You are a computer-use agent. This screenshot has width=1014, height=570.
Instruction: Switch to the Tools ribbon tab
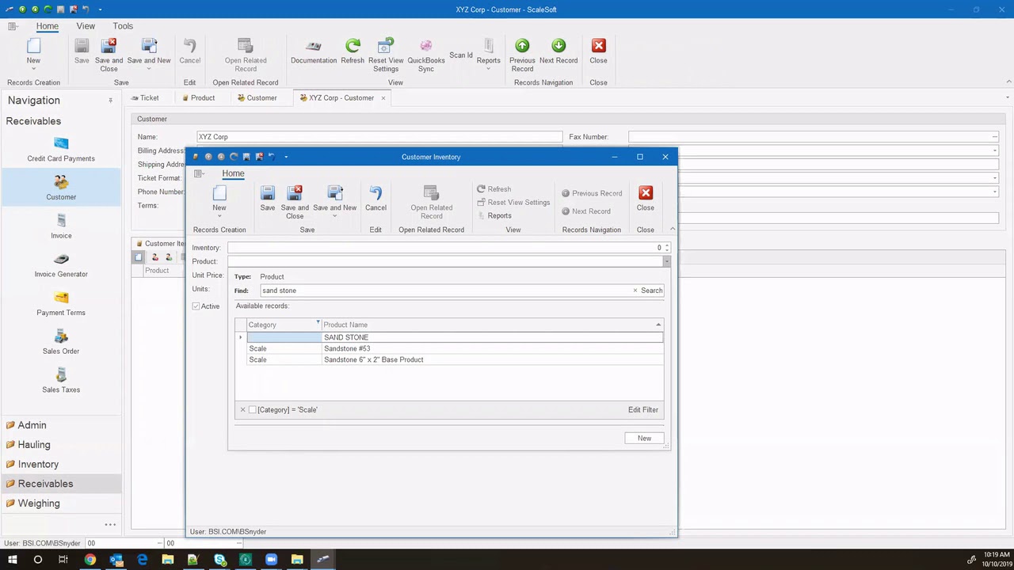pos(123,26)
